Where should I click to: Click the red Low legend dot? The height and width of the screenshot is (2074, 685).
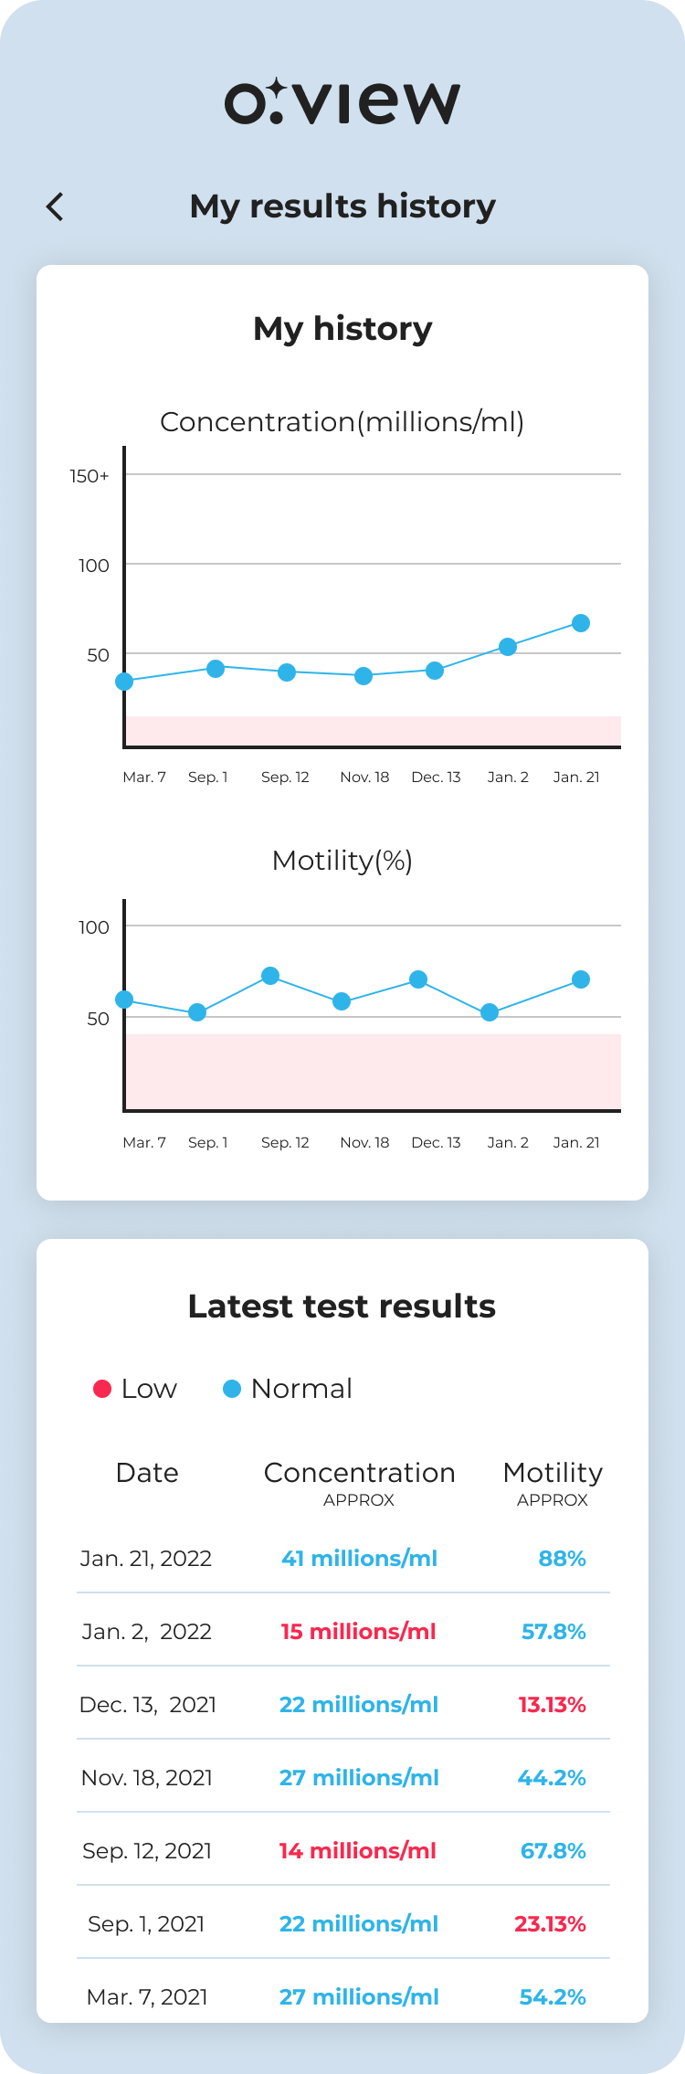tap(102, 1389)
